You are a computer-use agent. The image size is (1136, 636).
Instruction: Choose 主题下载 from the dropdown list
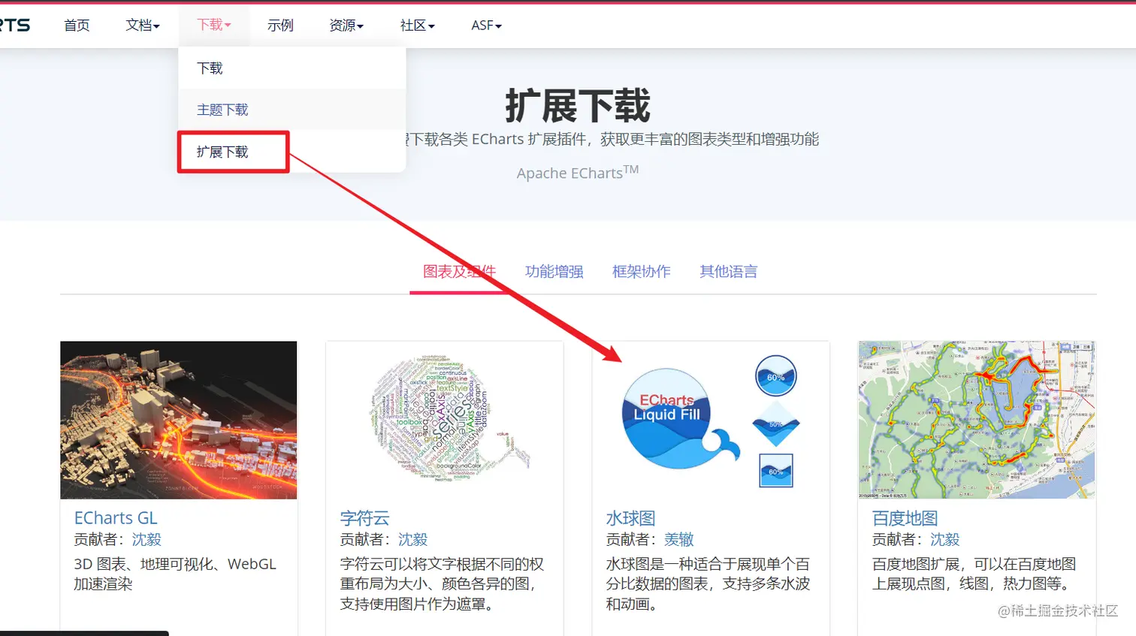coord(292,110)
